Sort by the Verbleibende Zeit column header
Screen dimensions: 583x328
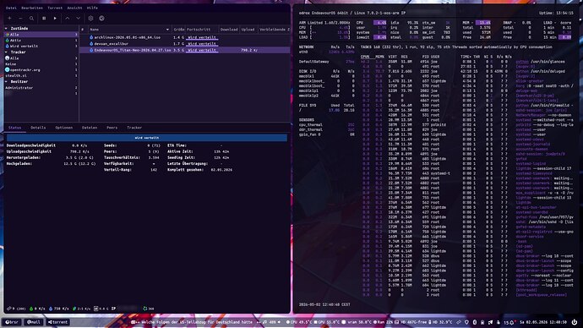pos(275,30)
